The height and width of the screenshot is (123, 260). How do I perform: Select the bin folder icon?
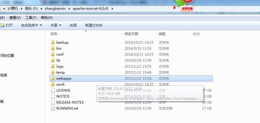[x=53, y=49]
